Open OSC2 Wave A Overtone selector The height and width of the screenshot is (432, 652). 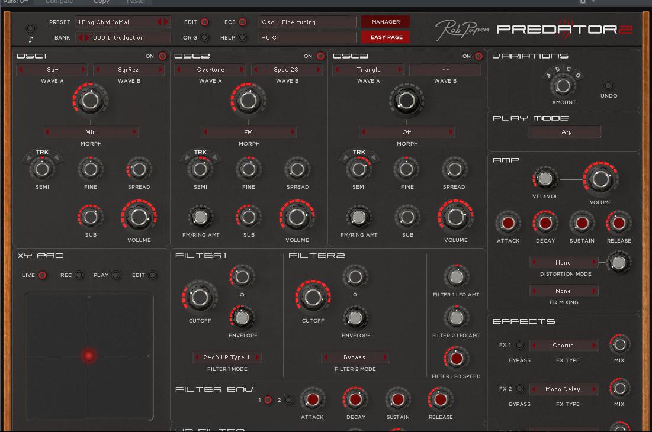coord(210,70)
